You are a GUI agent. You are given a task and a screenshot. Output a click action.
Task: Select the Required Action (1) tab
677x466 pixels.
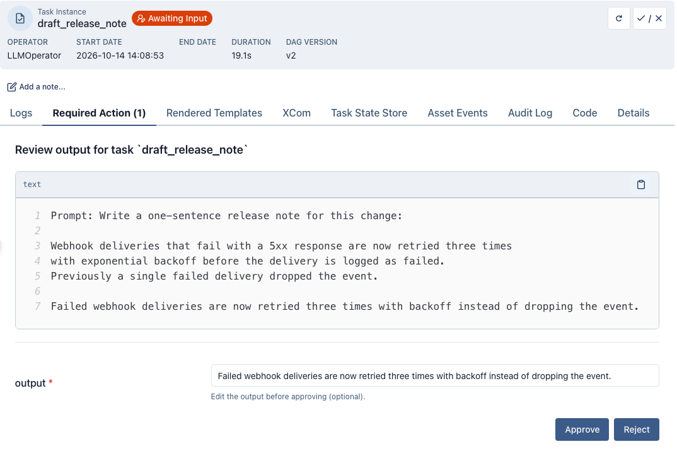point(99,113)
